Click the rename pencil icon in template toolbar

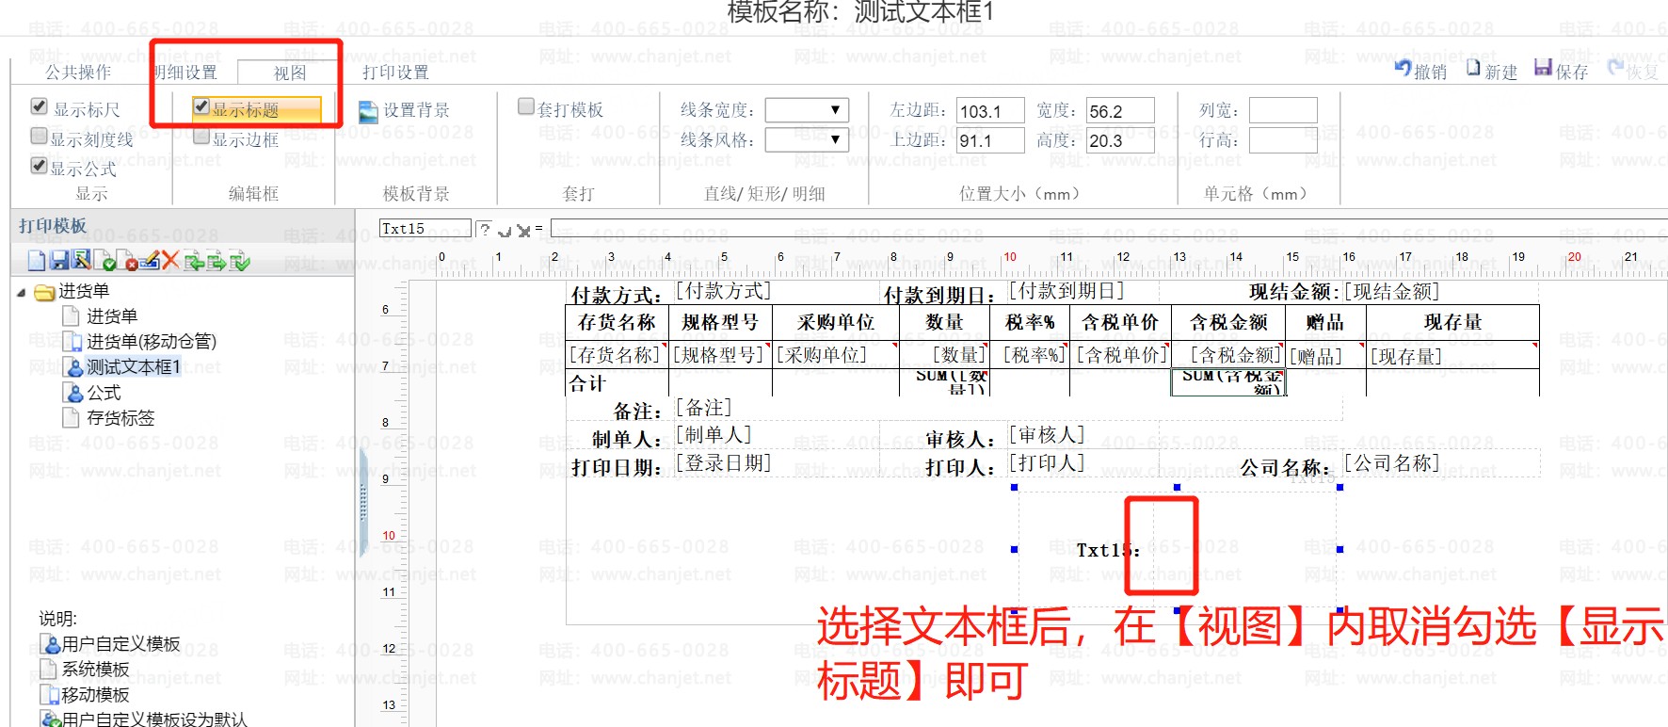pos(149,259)
